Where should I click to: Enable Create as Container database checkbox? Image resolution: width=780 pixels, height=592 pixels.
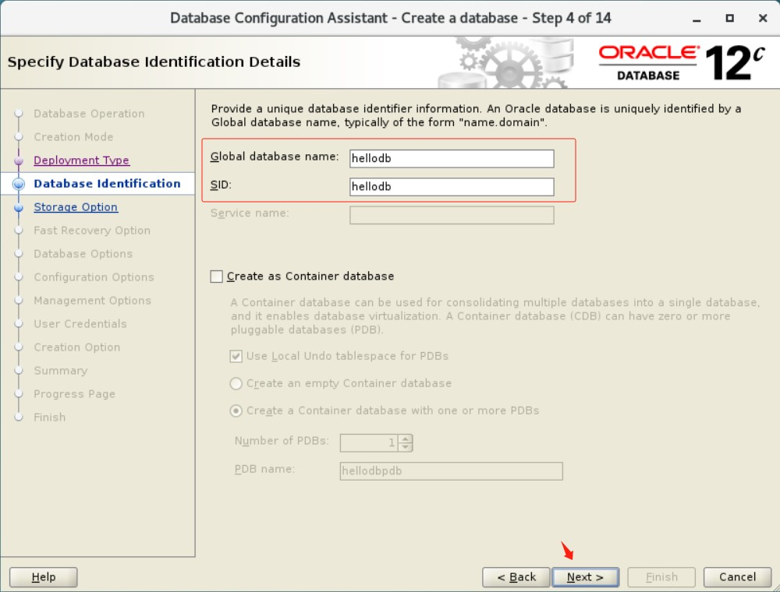pos(216,276)
